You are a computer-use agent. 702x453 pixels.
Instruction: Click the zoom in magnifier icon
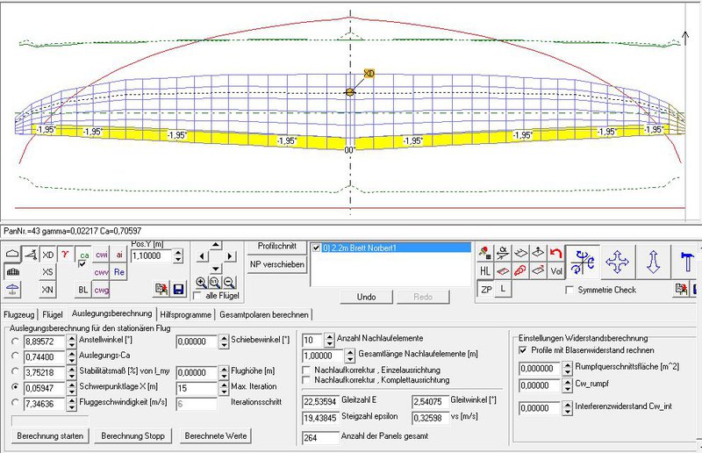pos(201,283)
